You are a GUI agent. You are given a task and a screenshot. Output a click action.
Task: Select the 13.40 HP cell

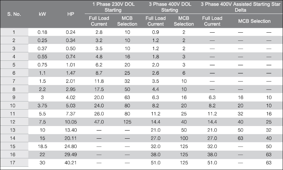pyautogui.click(x=71, y=130)
